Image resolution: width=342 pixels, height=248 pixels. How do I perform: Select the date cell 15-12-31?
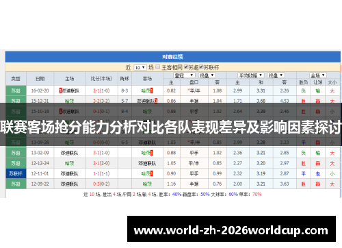40,101
